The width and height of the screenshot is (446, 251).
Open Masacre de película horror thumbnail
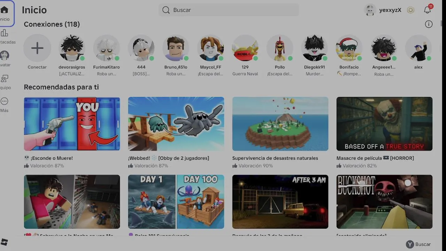point(384,124)
